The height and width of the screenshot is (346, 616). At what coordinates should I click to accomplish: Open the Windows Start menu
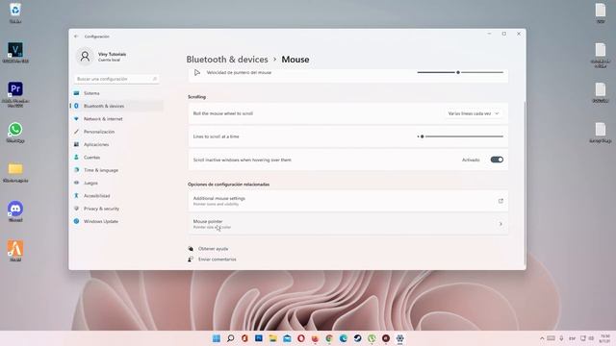(x=216, y=338)
